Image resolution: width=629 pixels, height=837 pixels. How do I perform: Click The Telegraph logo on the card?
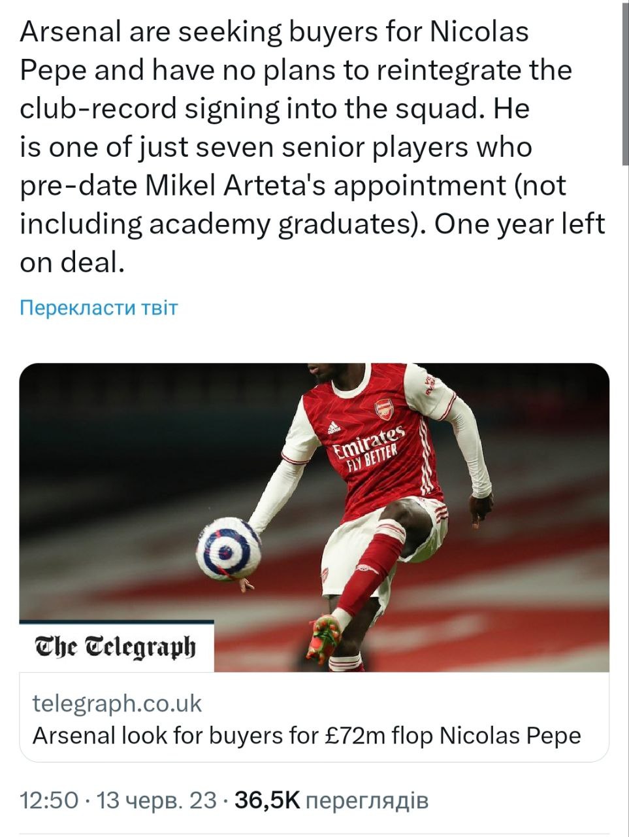(x=116, y=647)
